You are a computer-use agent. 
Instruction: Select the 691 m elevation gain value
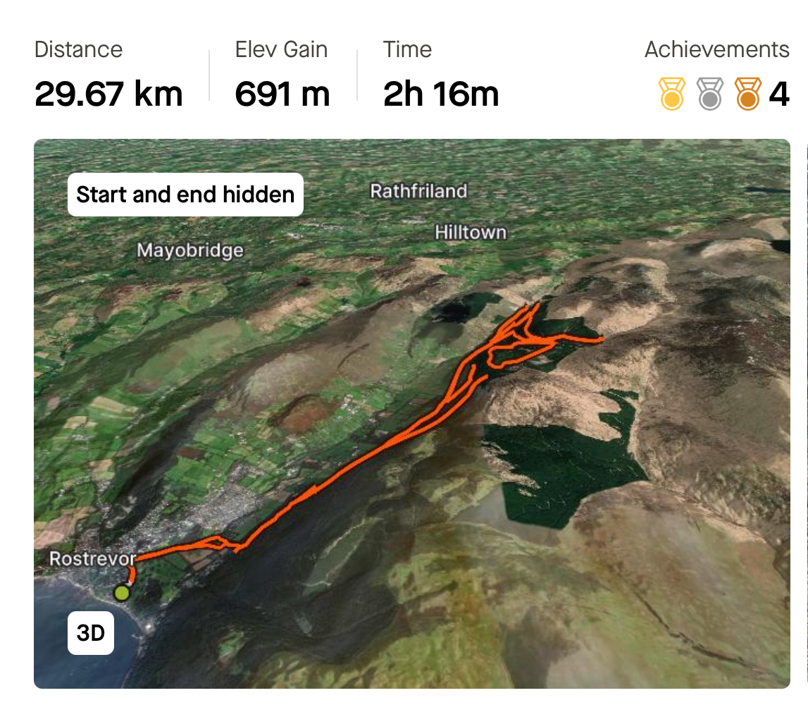[x=282, y=94]
